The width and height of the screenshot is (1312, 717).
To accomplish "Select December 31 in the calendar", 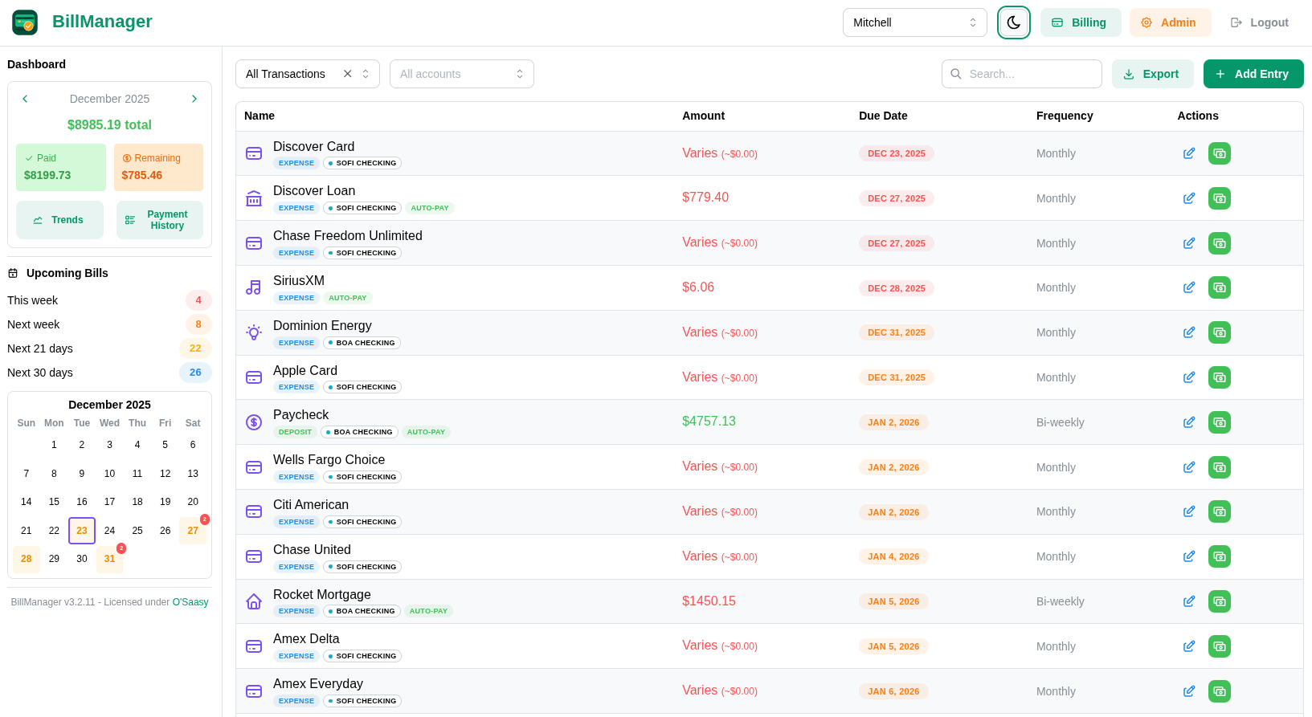I will [109, 559].
